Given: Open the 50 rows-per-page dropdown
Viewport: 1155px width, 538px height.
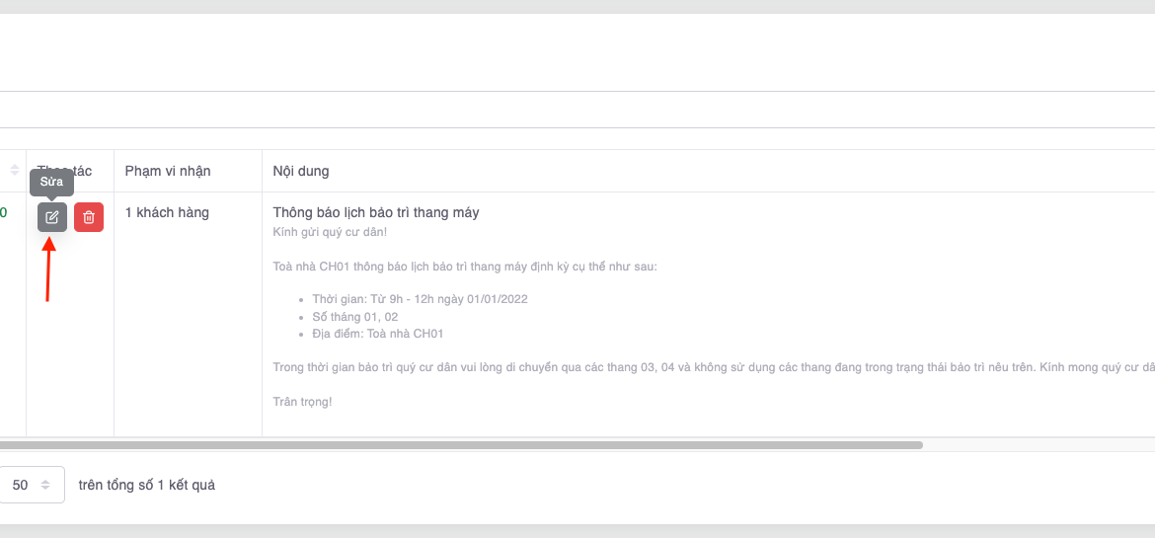Looking at the screenshot, I should (30, 485).
